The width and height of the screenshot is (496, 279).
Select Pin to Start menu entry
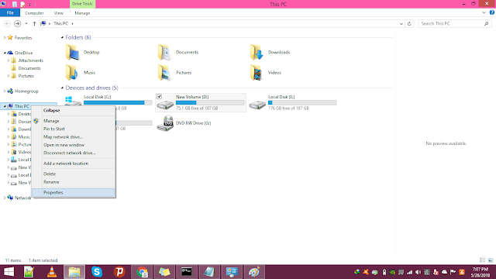click(74, 129)
